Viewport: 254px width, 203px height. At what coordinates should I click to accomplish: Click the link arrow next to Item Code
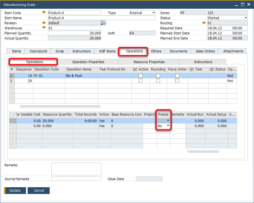tap(44, 13)
